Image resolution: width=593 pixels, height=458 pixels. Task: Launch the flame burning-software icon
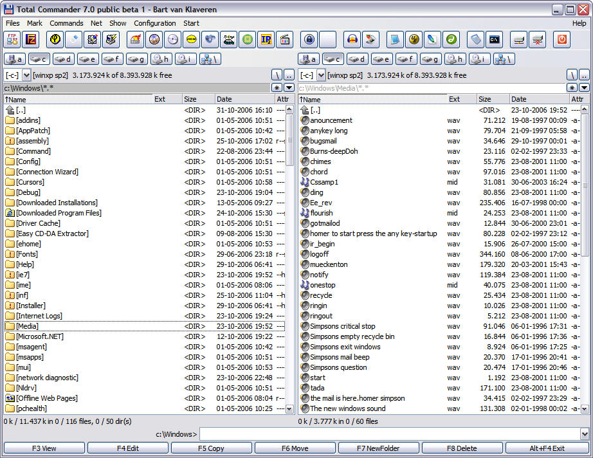pyautogui.click(x=136, y=39)
